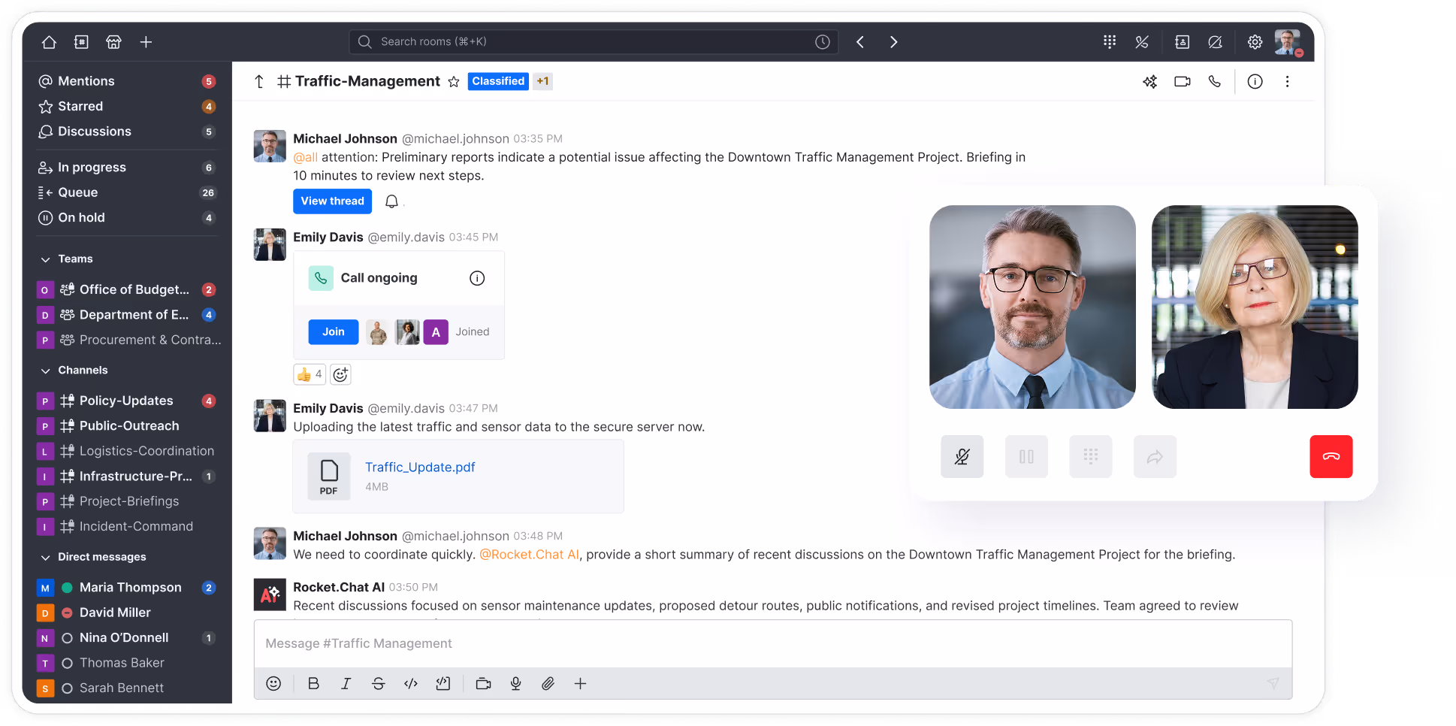Click the +1 tag badge
Viewport: 1456px width, 726px height.
542,81
